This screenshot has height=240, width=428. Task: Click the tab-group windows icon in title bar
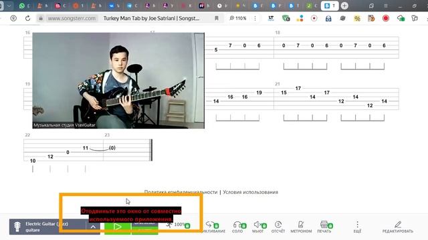tap(371, 5)
